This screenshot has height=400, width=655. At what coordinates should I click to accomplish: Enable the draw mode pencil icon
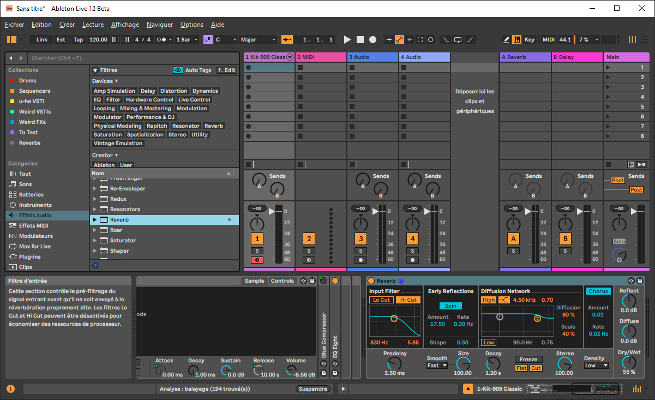pos(507,40)
